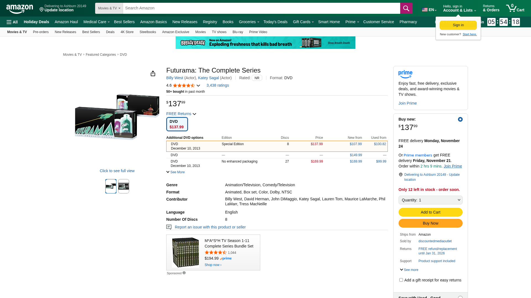Open Today's Deals in navigation bar
Screen dimensions: 531x298
click(x=275, y=22)
